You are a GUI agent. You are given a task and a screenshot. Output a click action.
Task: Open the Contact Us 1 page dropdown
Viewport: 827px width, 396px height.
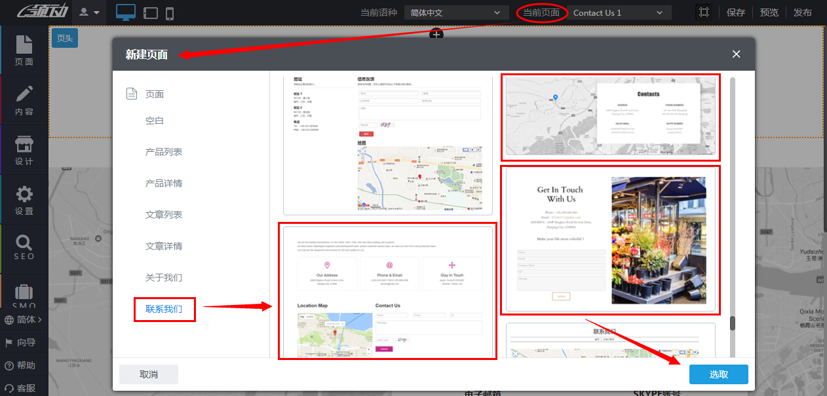619,12
